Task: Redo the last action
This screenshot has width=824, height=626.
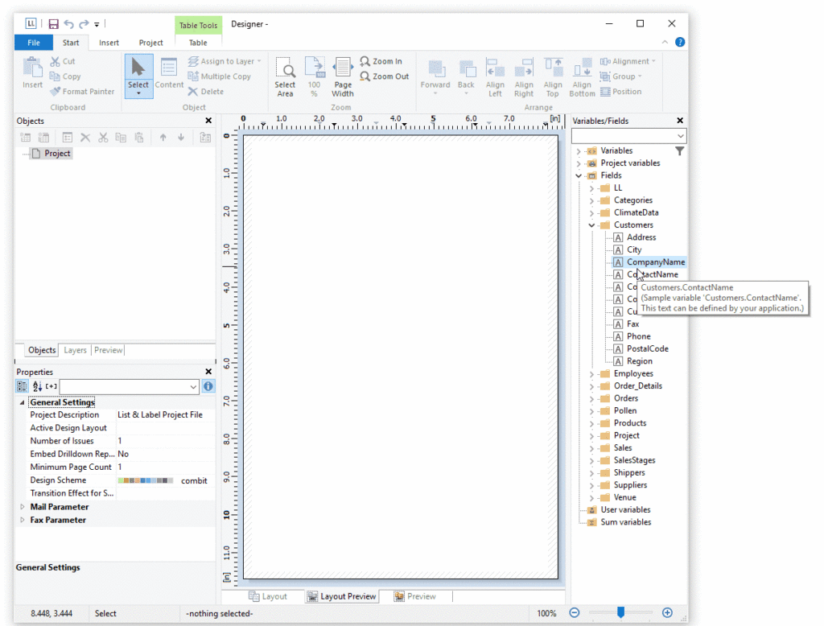Action: pos(84,24)
